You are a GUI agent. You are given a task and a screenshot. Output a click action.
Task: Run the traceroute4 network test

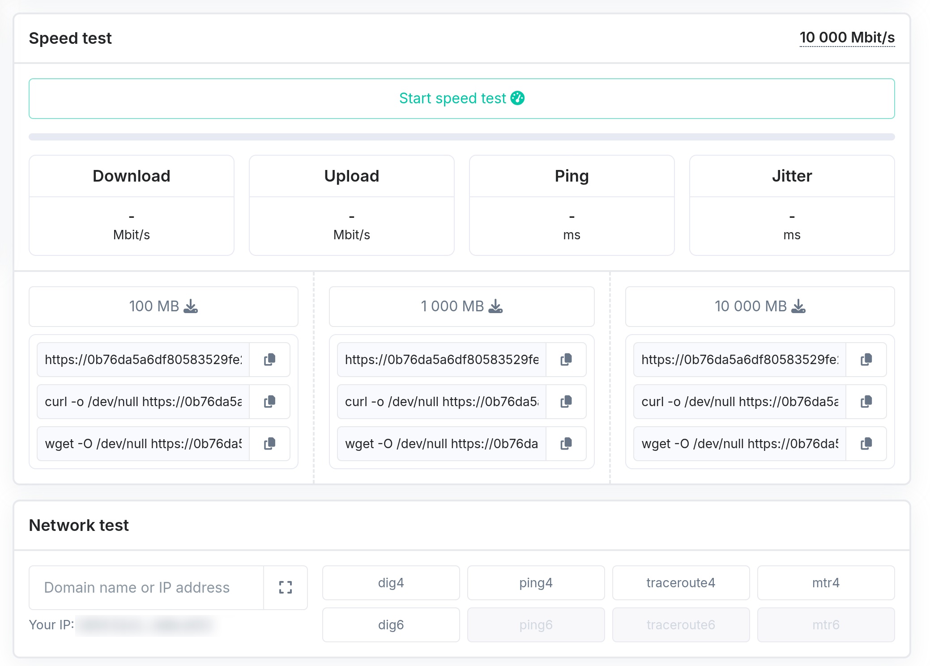click(x=681, y=583)
